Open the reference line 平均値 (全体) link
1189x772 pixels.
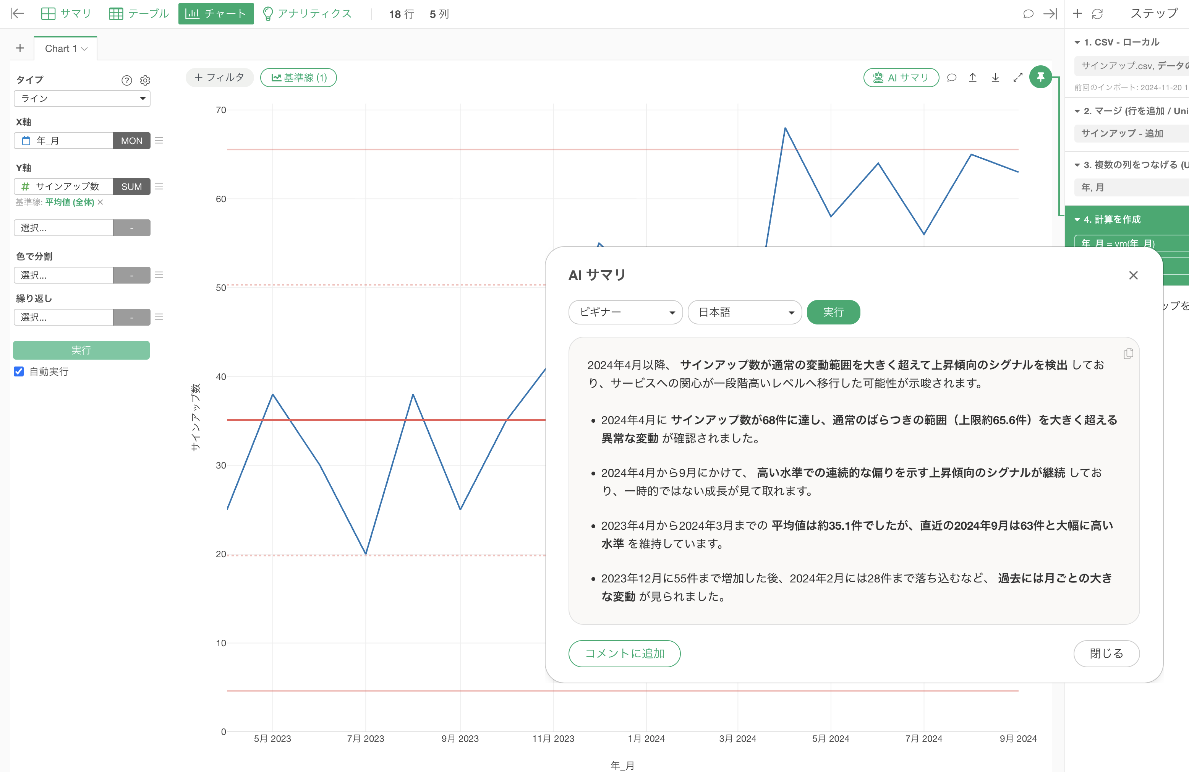[70, 202]
